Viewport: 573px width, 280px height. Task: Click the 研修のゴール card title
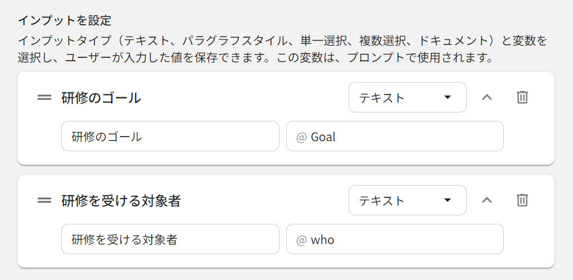tap(101, 98)
